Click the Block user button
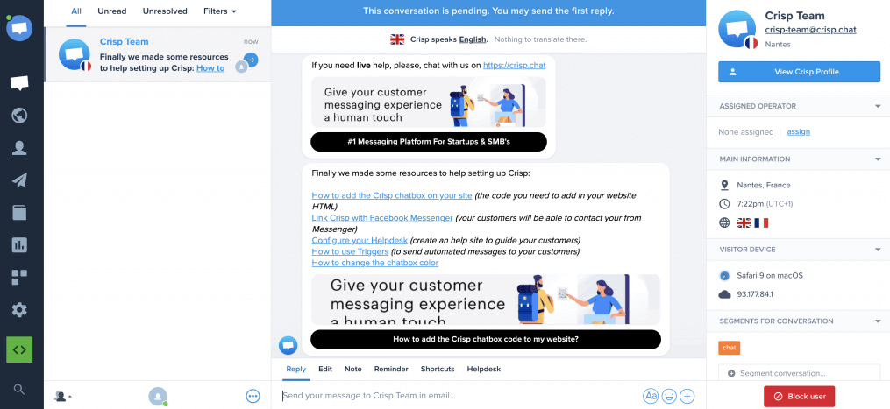This screenshot has height=409, width=890. click(x=799, y=397)
